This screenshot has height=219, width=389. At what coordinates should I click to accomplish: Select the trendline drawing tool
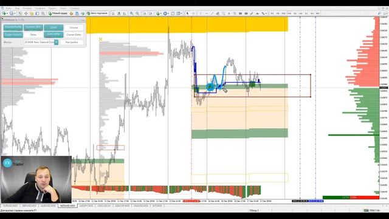pyautogui.click(x=212, y=13)
